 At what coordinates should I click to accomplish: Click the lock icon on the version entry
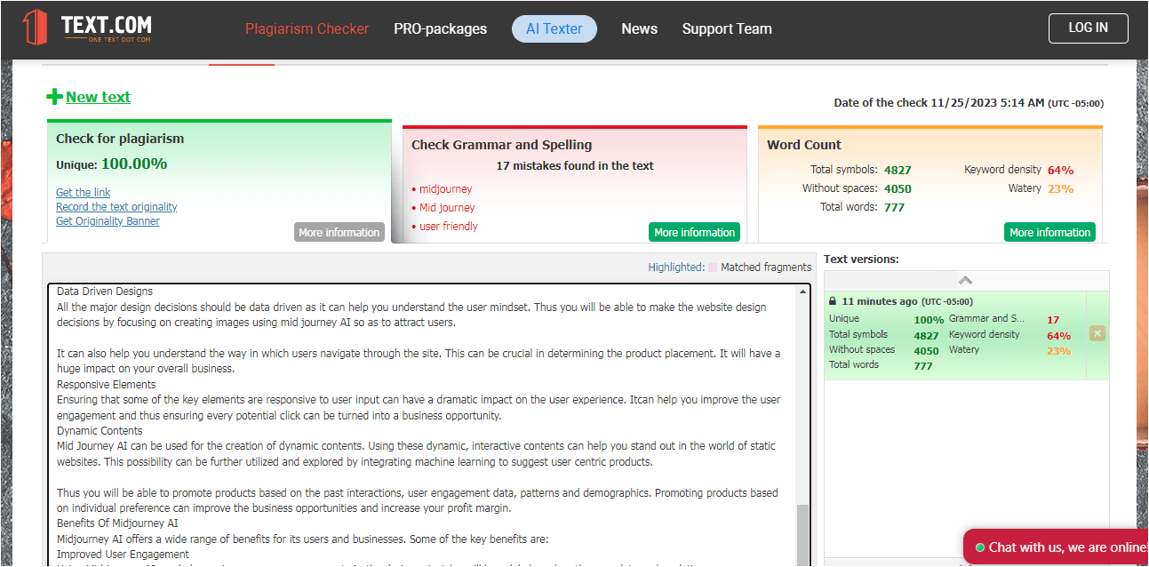point(833,301)
